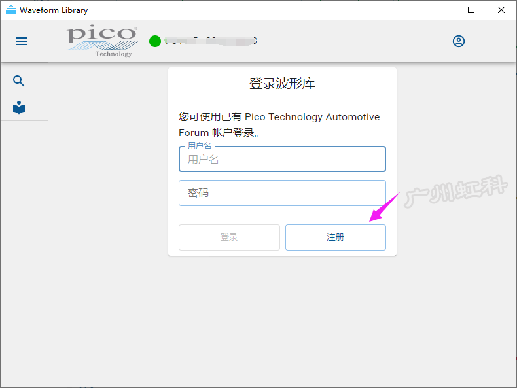Open the search sidebar icon
Image resolution: width=517 pixels, height=388 pixels.
19,80
